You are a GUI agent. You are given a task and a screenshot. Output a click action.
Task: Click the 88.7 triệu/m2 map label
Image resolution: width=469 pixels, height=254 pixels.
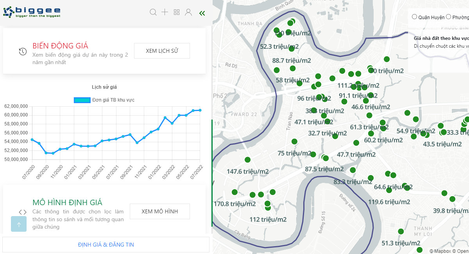click(x=292, y=61)
